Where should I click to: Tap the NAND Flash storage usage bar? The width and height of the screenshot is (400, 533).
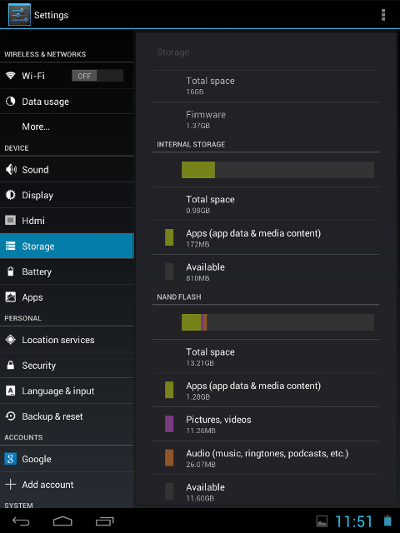(x=277, y=322)
